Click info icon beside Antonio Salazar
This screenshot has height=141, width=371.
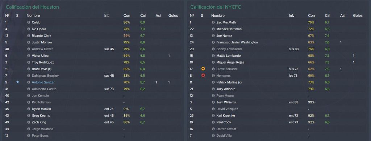tap(29, 82)
